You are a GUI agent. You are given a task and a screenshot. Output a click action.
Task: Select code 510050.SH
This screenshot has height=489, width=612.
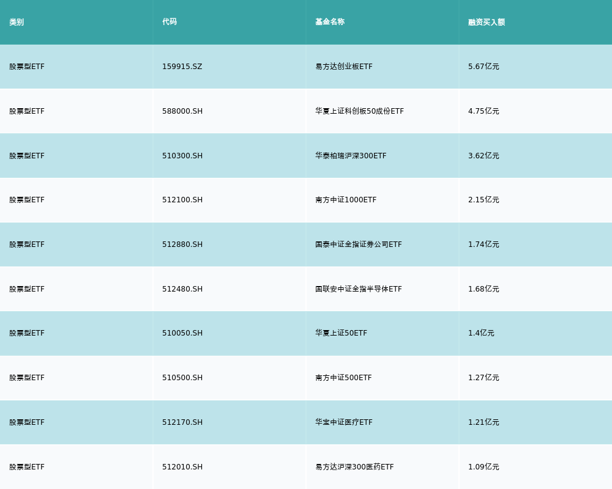(x=182, y=333)
